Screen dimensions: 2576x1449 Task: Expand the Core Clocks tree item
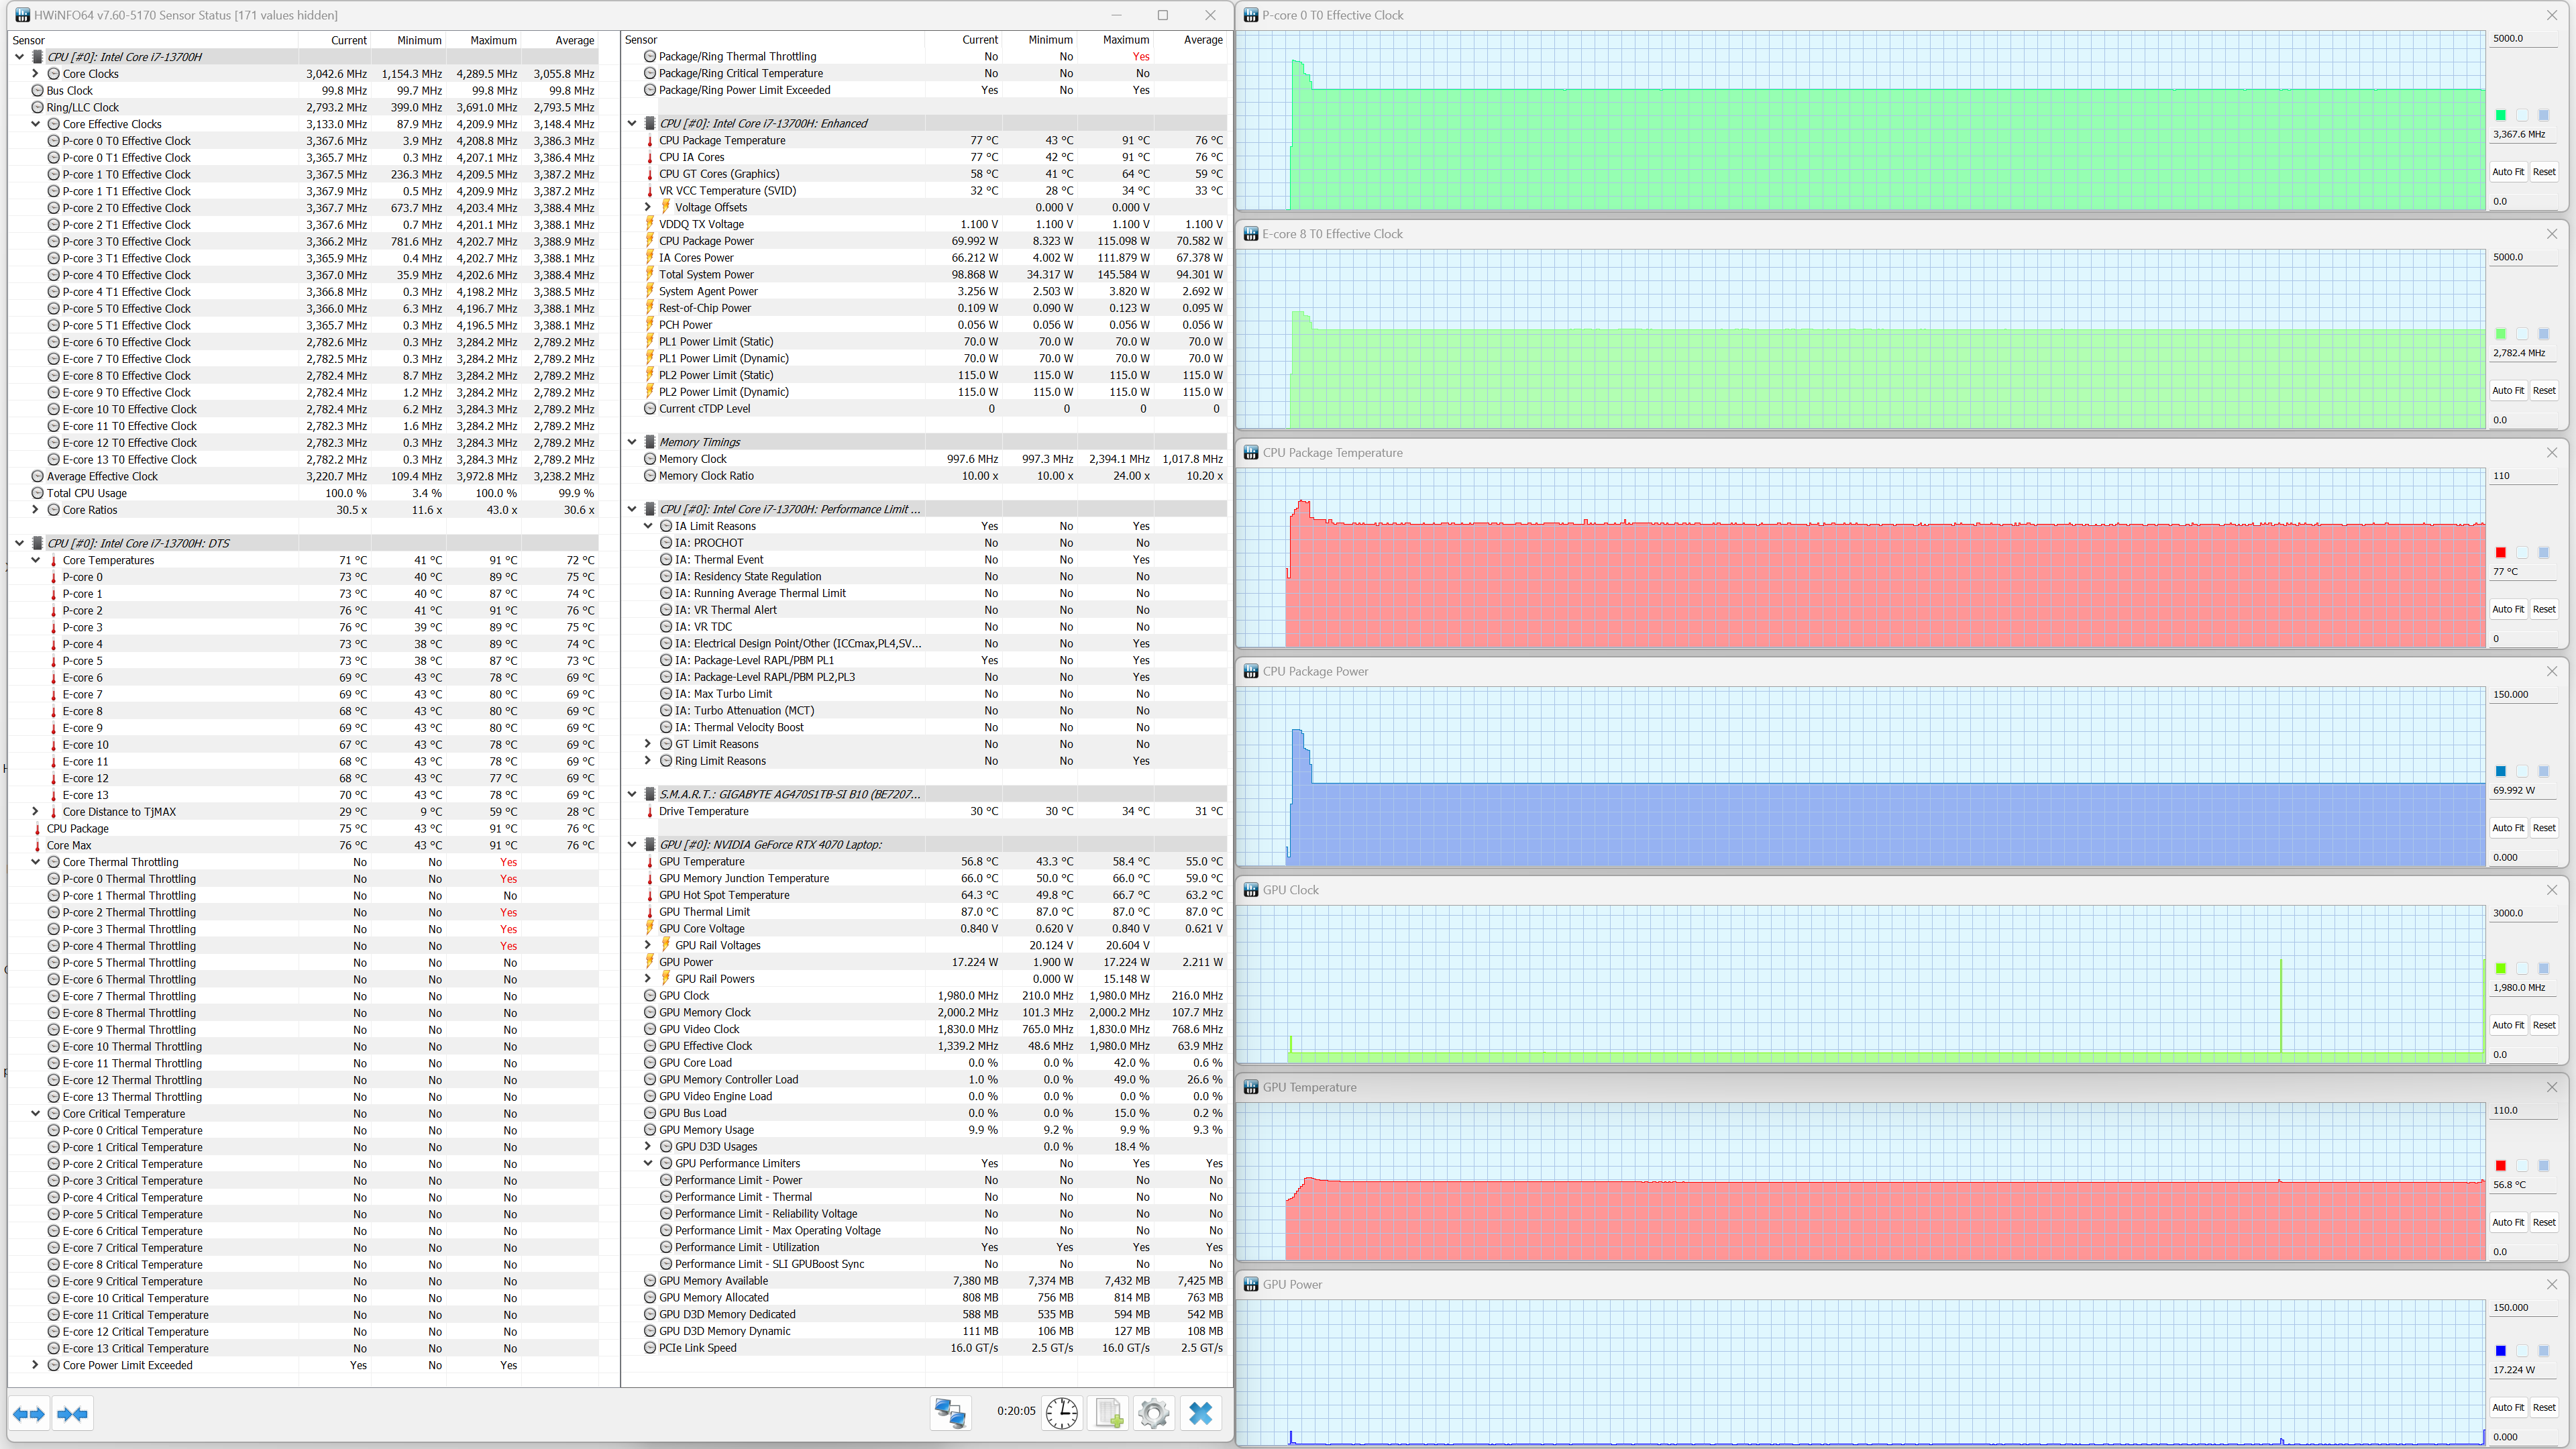[x=36, y=74]
